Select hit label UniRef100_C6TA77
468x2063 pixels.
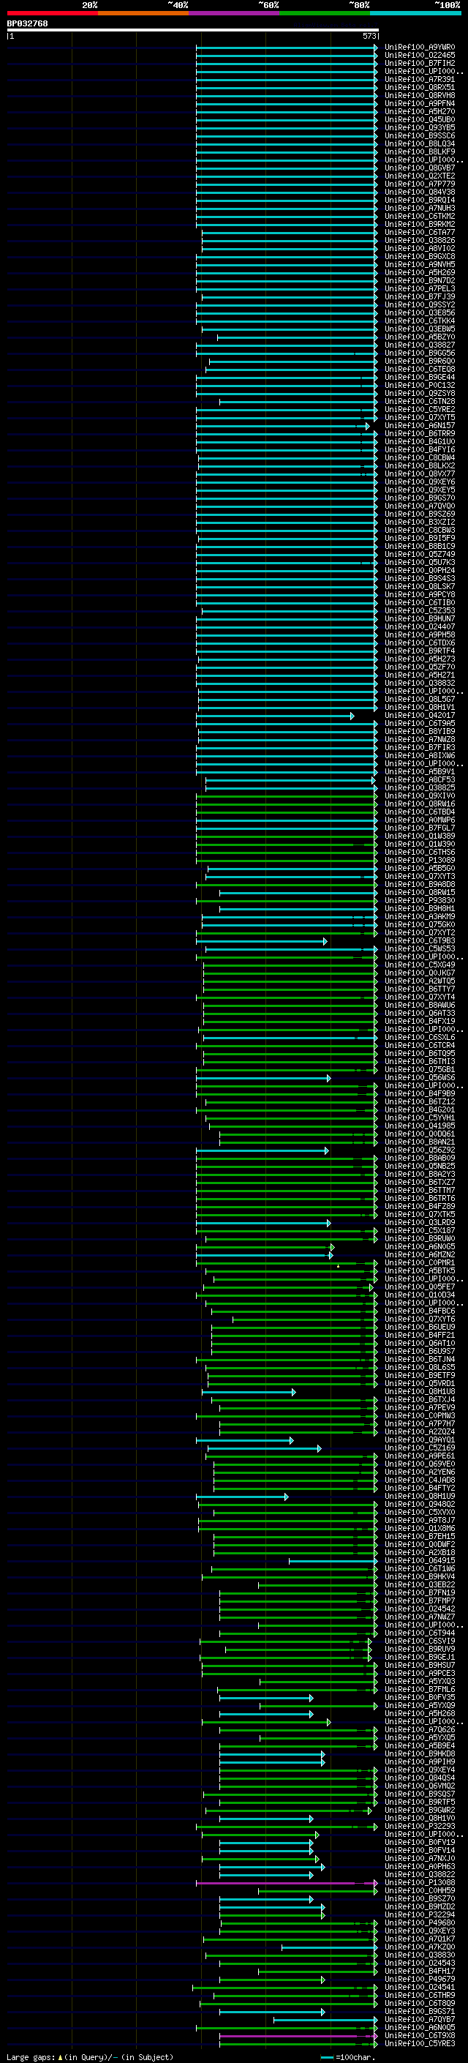tap(419, 232)
